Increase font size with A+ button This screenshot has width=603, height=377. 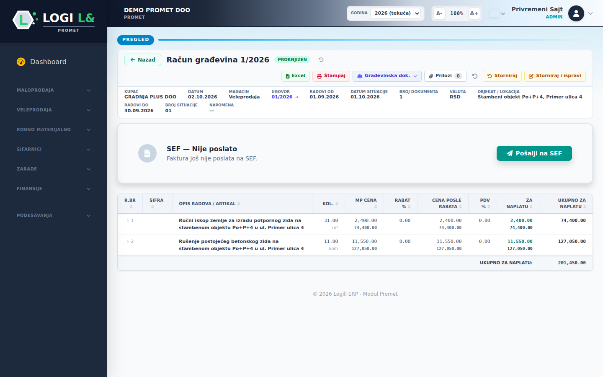click(474, 13)
